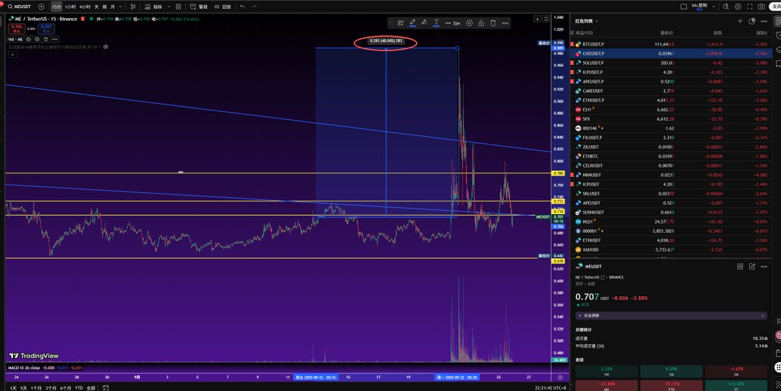The width and height of the screenshot is (781, 391).
Task: Select the 天 daily timeframe
Action: coord(96,6)
